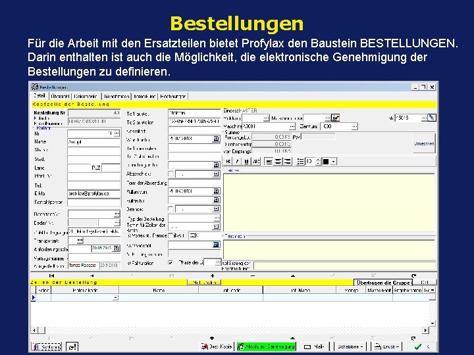474x355 pixels.
Task: Center text in editor toolbar
Action: point(278,162)
